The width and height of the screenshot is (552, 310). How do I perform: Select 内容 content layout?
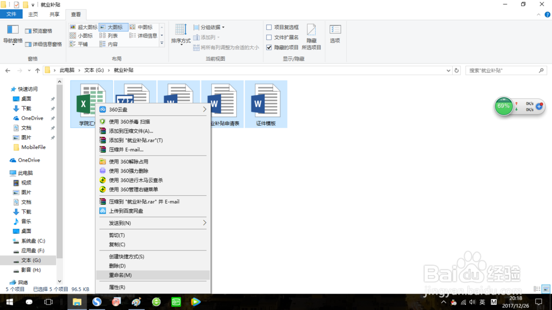109,44
